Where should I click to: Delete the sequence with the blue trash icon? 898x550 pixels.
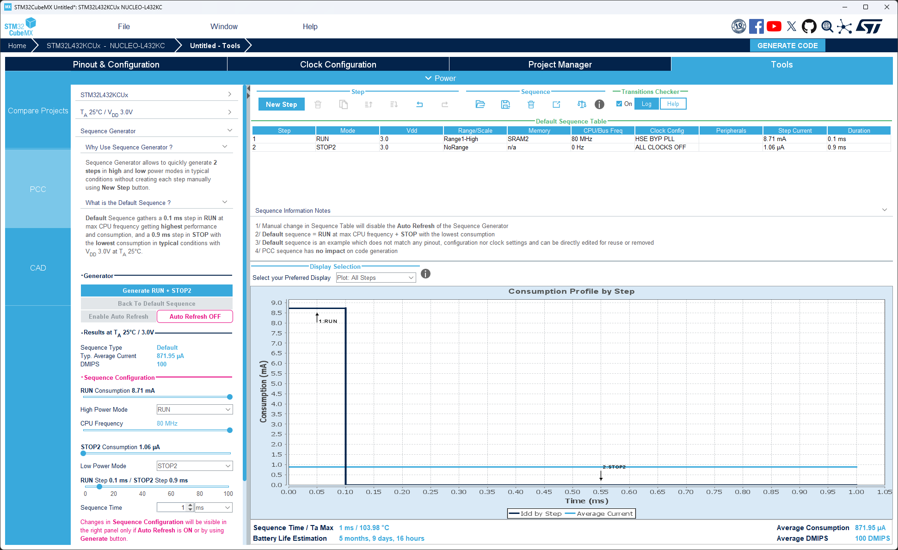point(531,105)
